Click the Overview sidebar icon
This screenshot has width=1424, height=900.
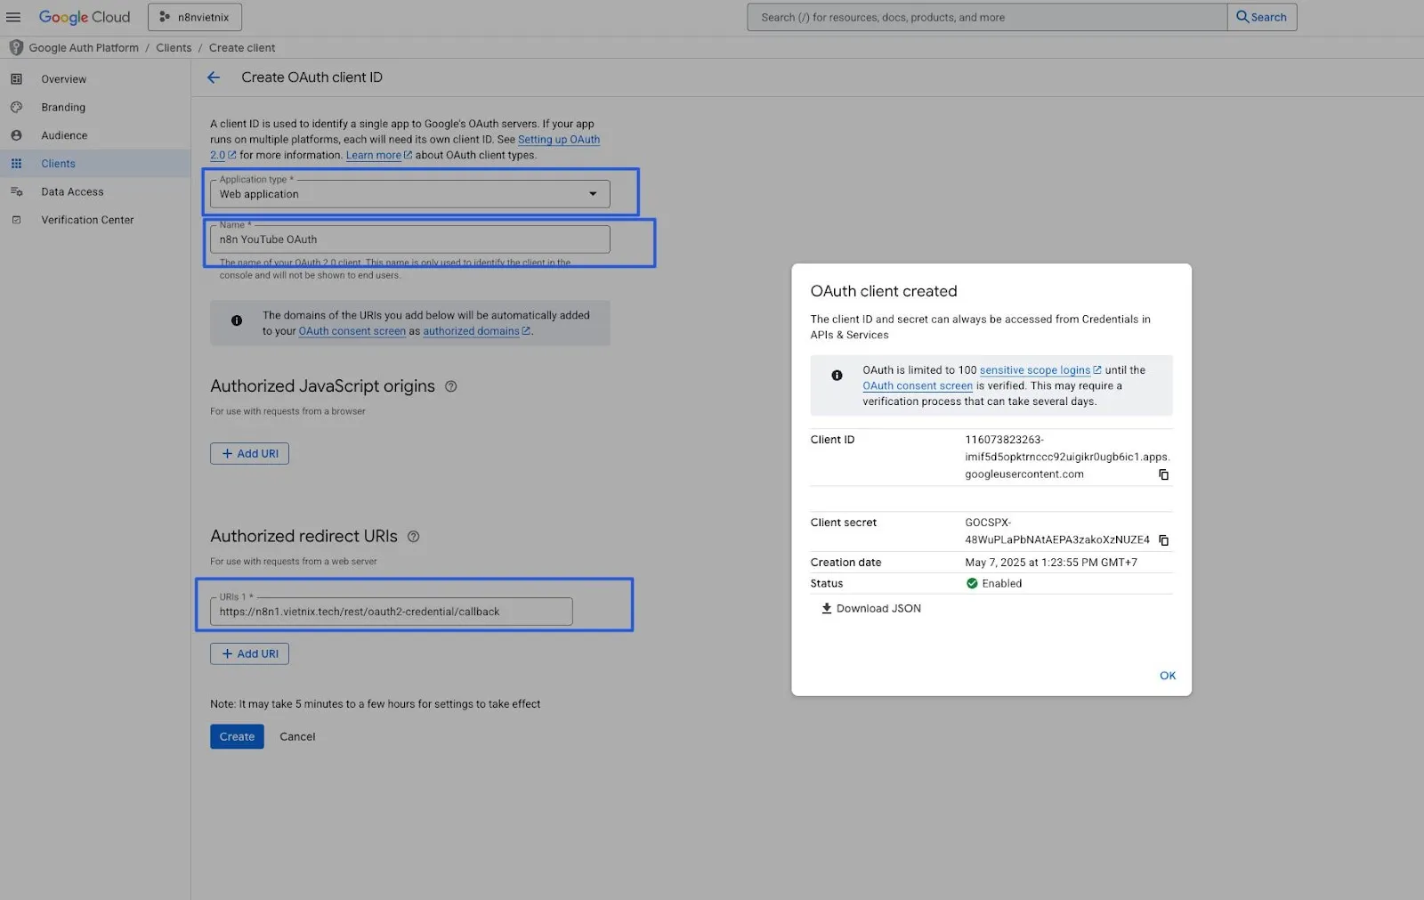point(16,79)
